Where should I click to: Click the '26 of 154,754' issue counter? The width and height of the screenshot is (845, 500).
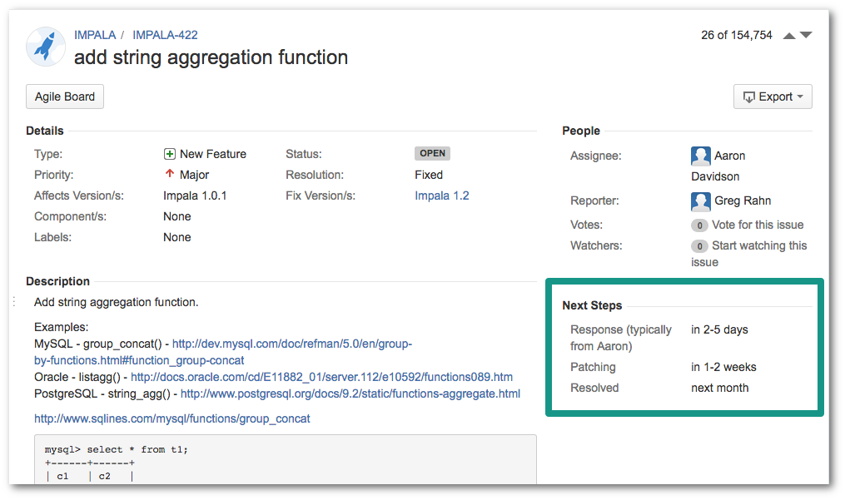pyautogui.click(x=736, y=35)
